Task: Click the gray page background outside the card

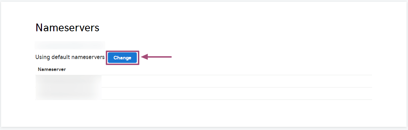Action: 204,129
